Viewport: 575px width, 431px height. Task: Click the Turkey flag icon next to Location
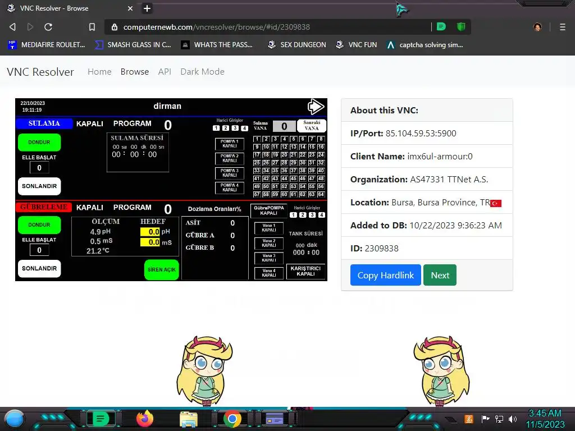(496, 203)
